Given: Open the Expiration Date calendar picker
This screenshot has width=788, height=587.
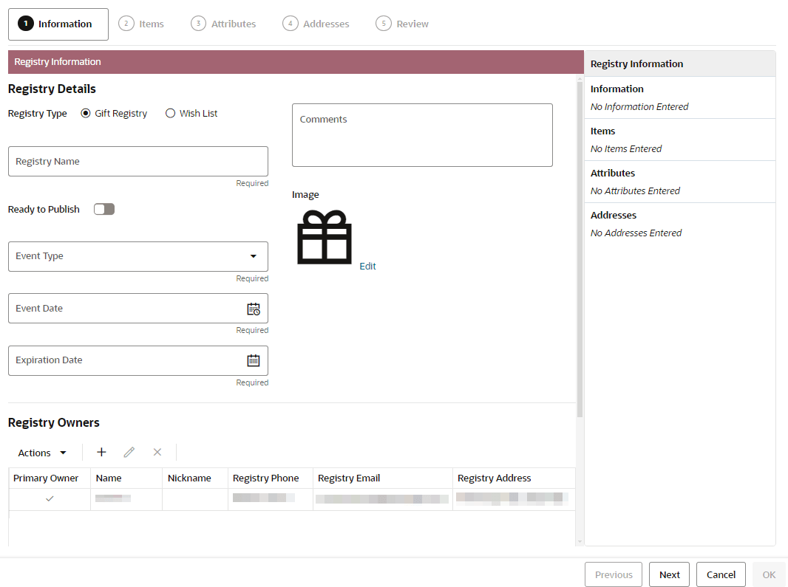Looking at the screenshot, I should (x=254, y=360).
